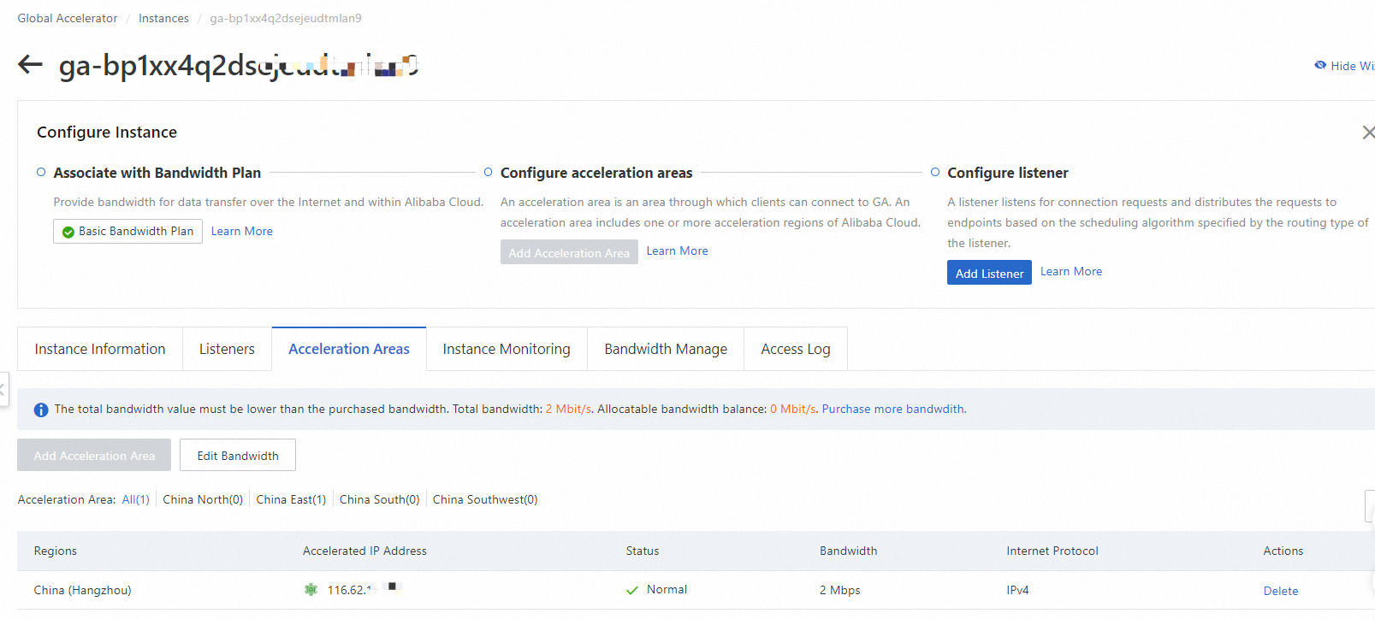Click the 116.62 accelerated IP address

364,590
